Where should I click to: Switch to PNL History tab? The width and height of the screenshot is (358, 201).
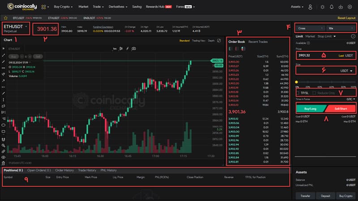coord(108,170)
